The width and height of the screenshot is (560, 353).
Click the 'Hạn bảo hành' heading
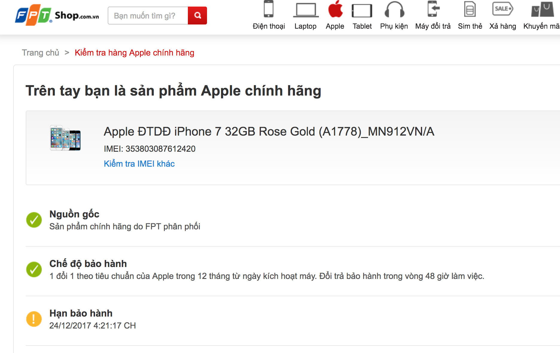pos(81,313)
